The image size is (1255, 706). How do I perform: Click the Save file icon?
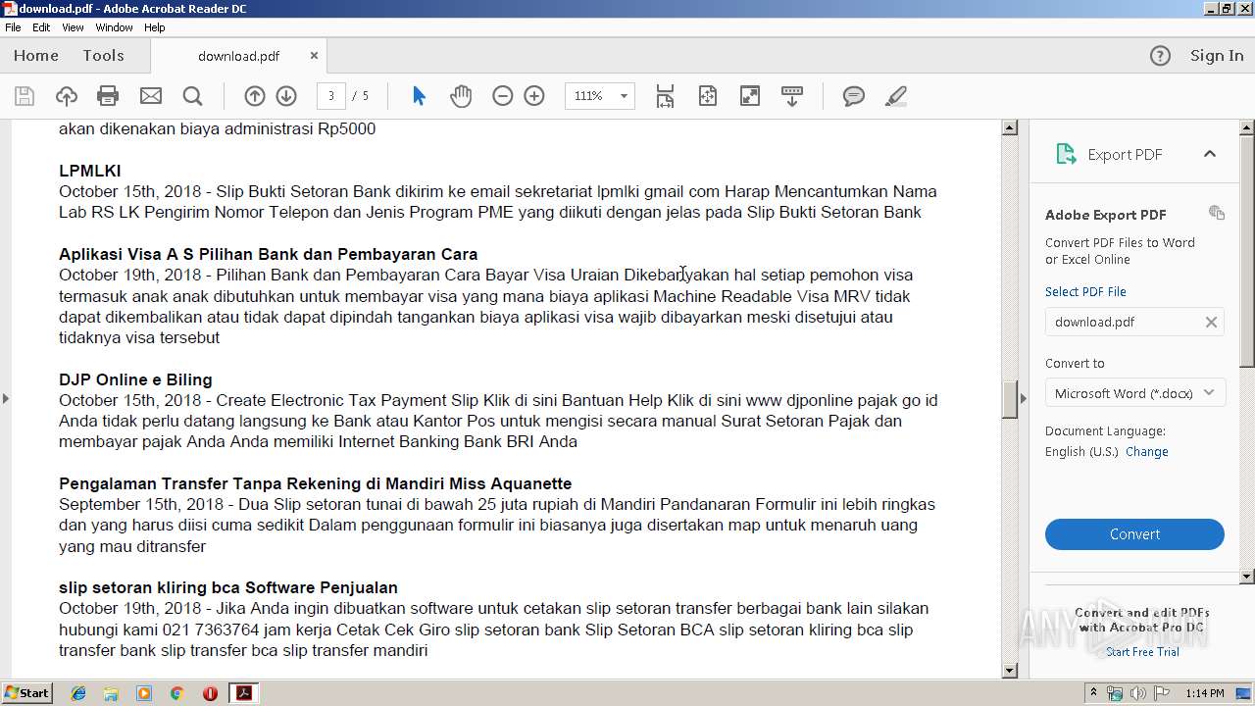[25, 96]
